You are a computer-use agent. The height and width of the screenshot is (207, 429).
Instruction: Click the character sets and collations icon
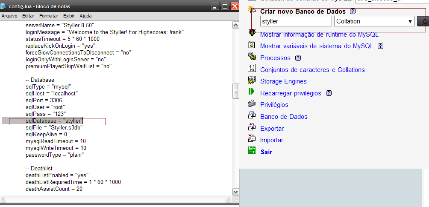[x=251, y=68]
